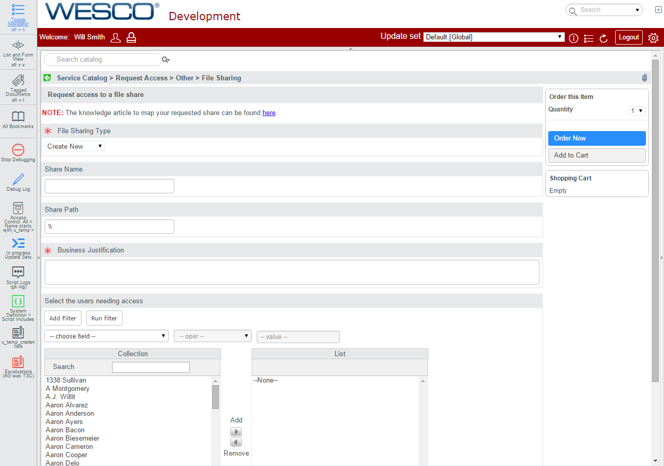
Task: Click the Order Now button
Action: 597,138
